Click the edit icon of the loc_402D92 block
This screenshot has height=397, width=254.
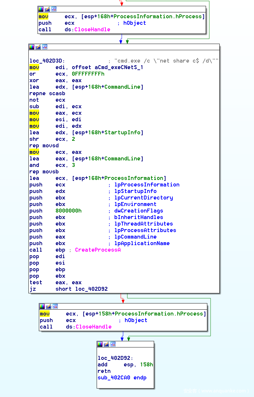click(106, 344)
